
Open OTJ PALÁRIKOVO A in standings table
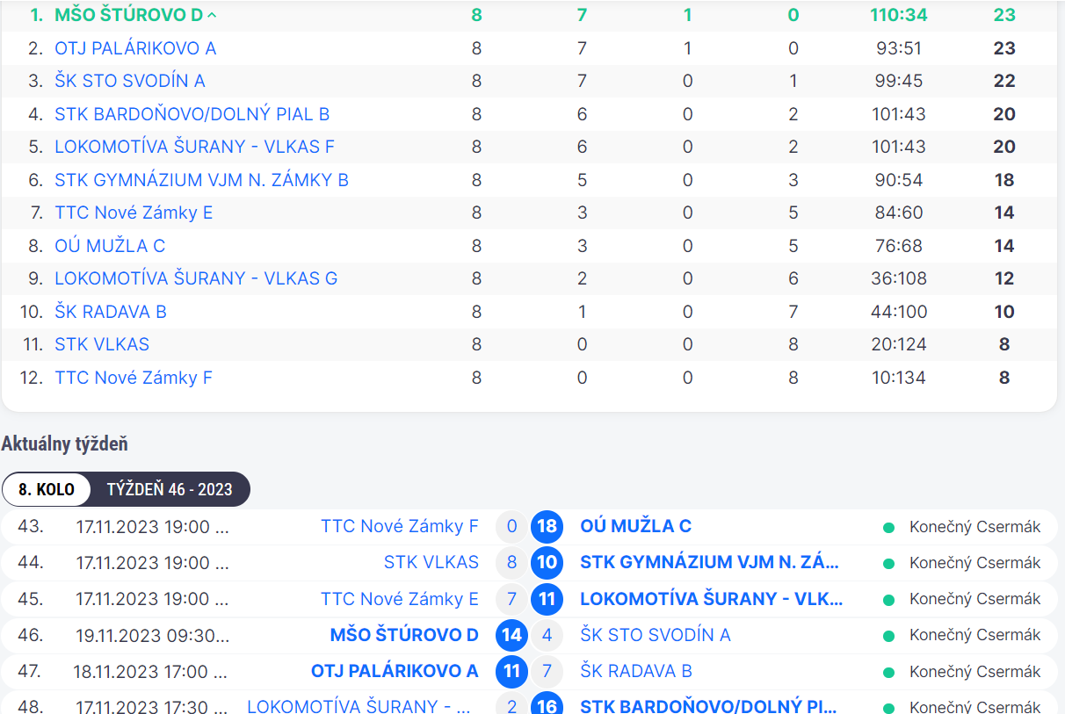pos(135,48)
